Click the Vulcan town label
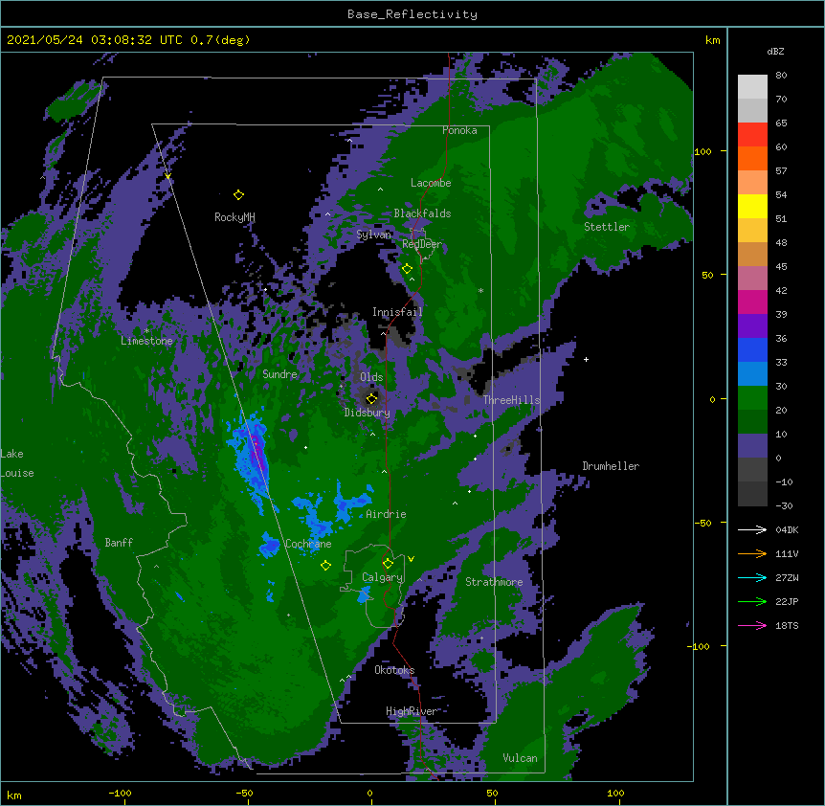This screenshot has height=806, width=825. tap(520, 758)
